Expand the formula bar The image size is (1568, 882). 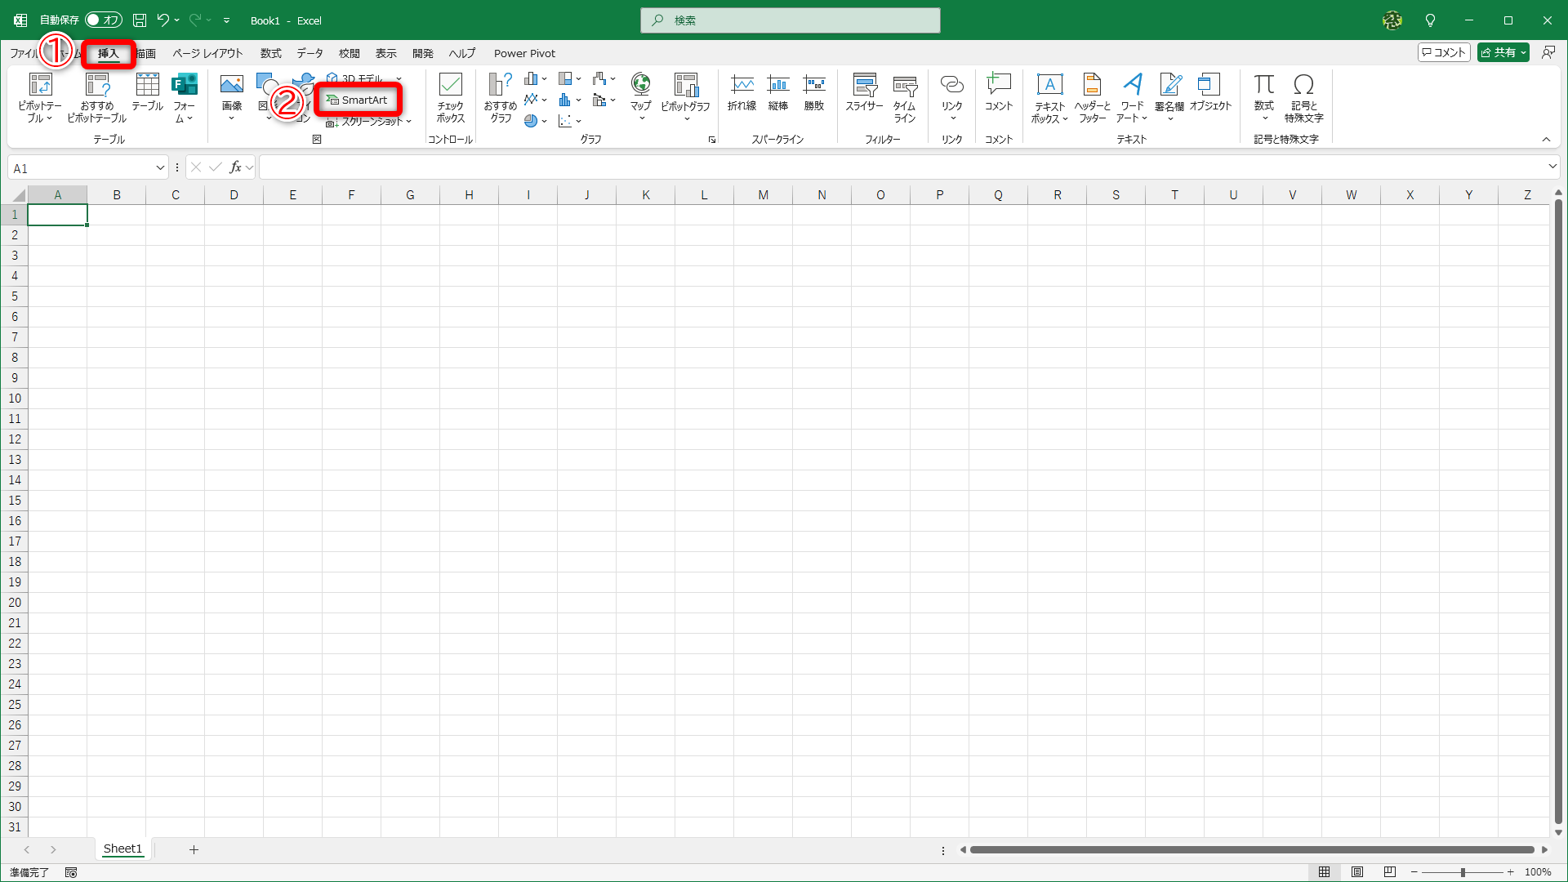pos(1552,167)
